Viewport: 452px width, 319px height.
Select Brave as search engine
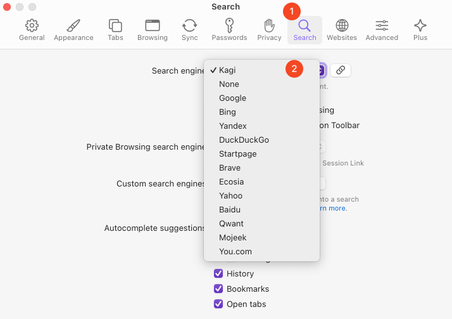coord(261,167)
